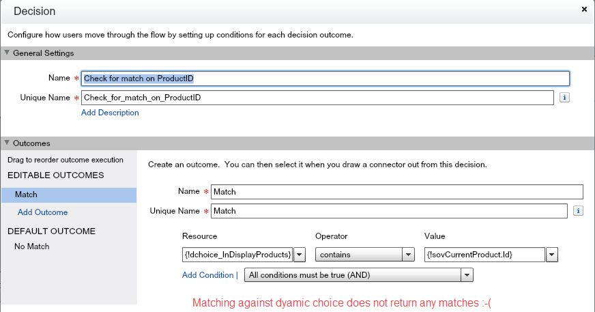Viewport: 595px width, 312px height.
Task: Collapse the Outcomes section
Action: click(x=8, y=143)
